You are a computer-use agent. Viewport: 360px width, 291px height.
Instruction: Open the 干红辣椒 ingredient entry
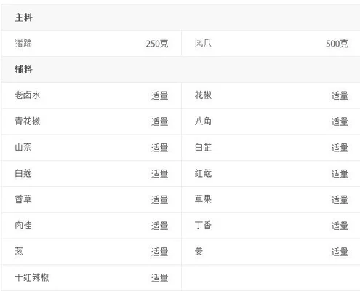click(x=32, y=277)
